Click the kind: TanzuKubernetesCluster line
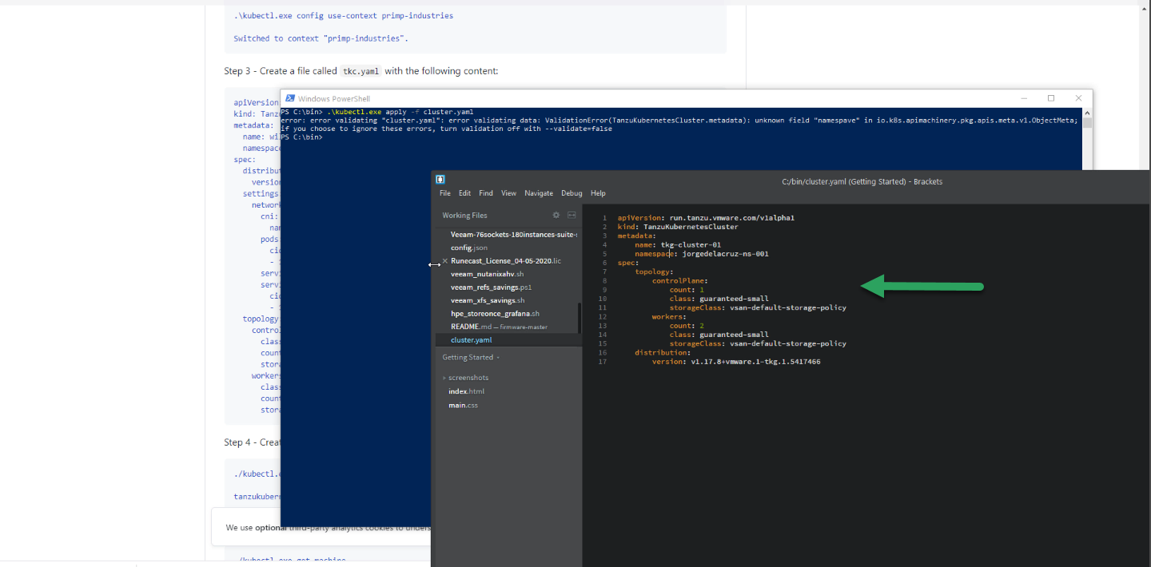This screenshot has width=1151, height=567. point(678,227)
